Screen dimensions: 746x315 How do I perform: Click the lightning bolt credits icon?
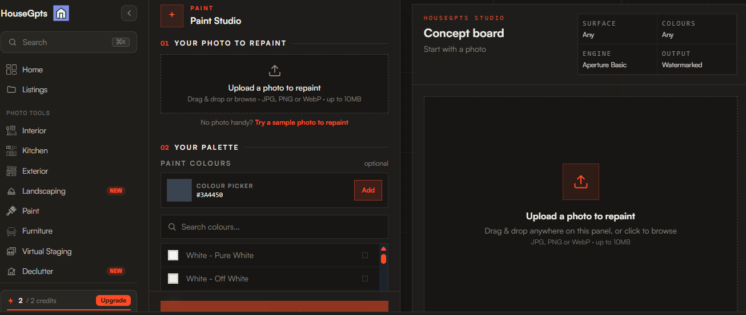(x=10, y=301)
